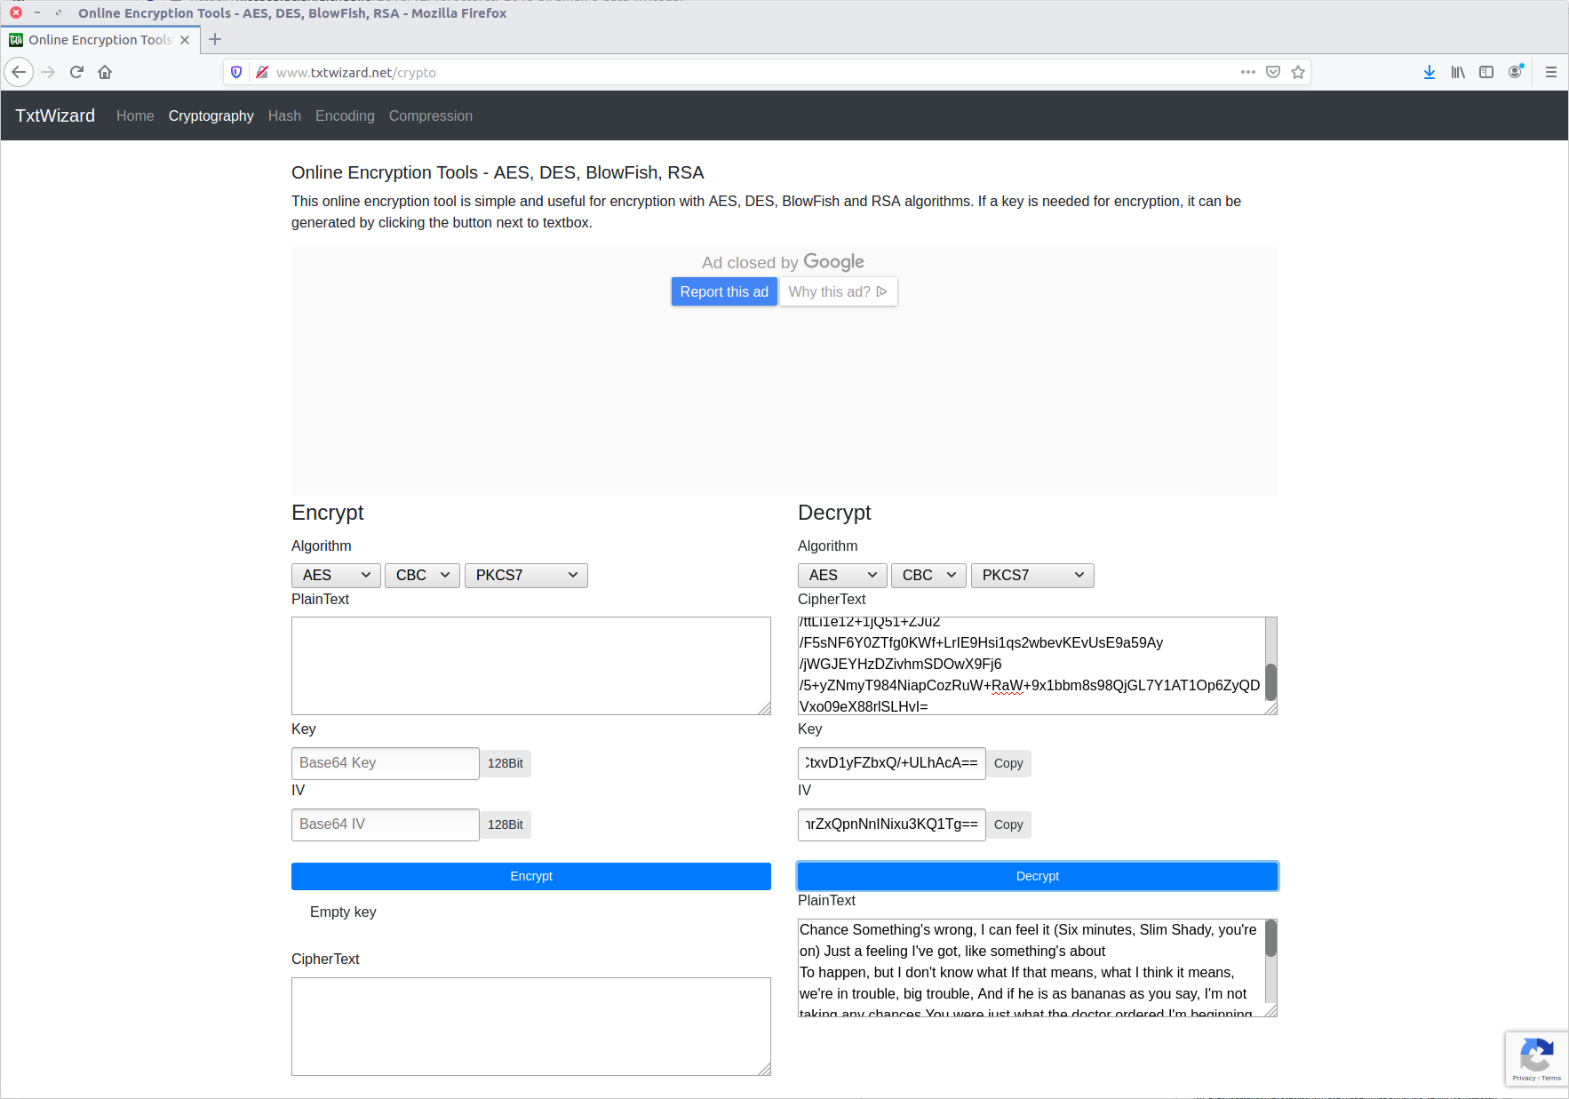The image size is (1569, 1099).
Task: Bookmark this page with the star icon
Action: pyautogui.click(x=1298, y=72)
